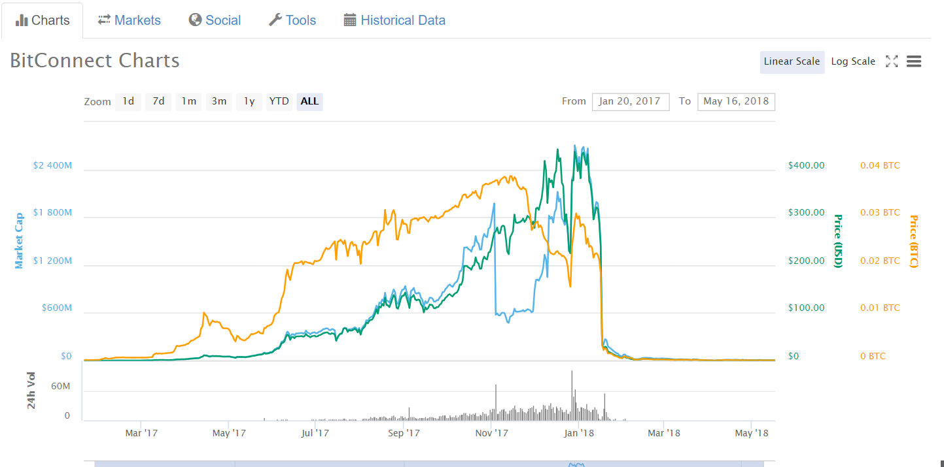Click the Nov '17 date label
This screenshot has width=944, height=467.
tap(492, 432)
